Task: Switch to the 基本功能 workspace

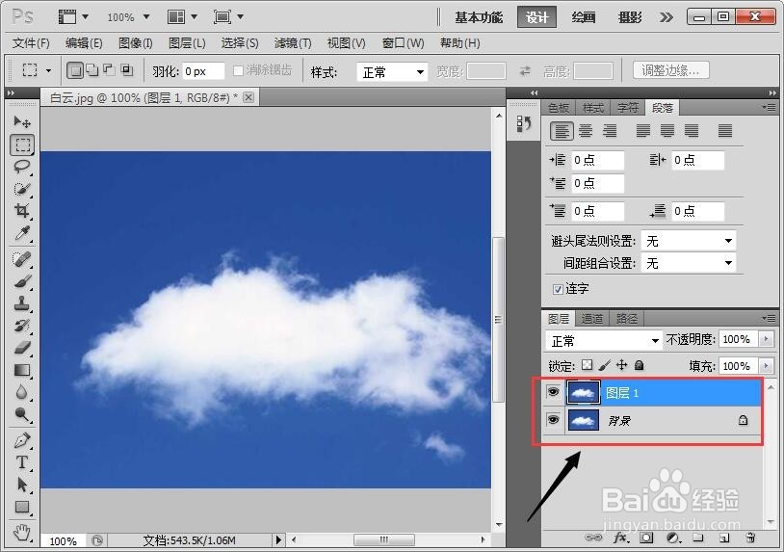Action: coord(479,17)
